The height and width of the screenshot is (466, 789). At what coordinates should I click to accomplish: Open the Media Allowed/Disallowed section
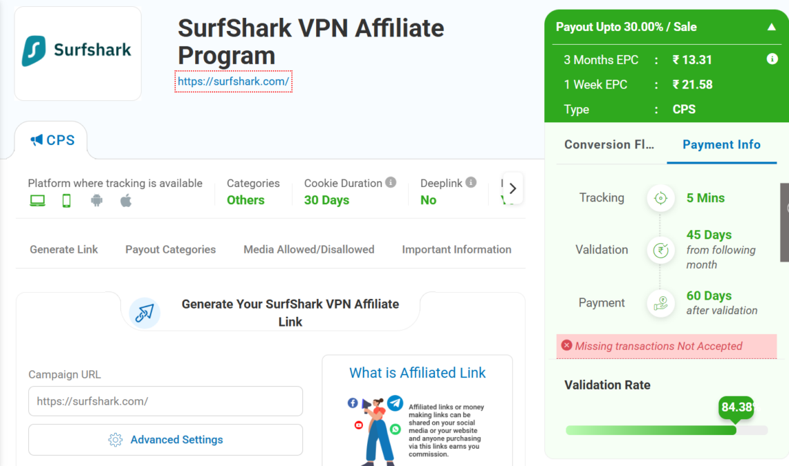(308, 249)
